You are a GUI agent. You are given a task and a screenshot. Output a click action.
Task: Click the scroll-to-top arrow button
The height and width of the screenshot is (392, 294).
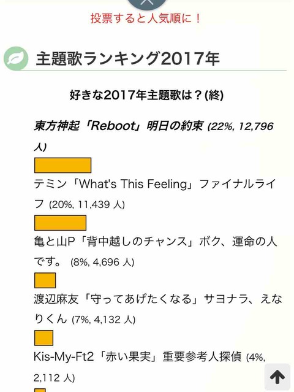(277, 377)
